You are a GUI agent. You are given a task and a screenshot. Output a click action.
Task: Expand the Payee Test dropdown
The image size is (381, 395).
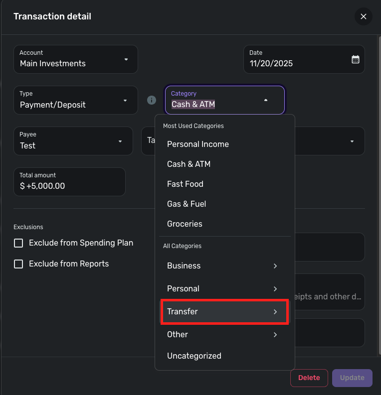[120, 141]
